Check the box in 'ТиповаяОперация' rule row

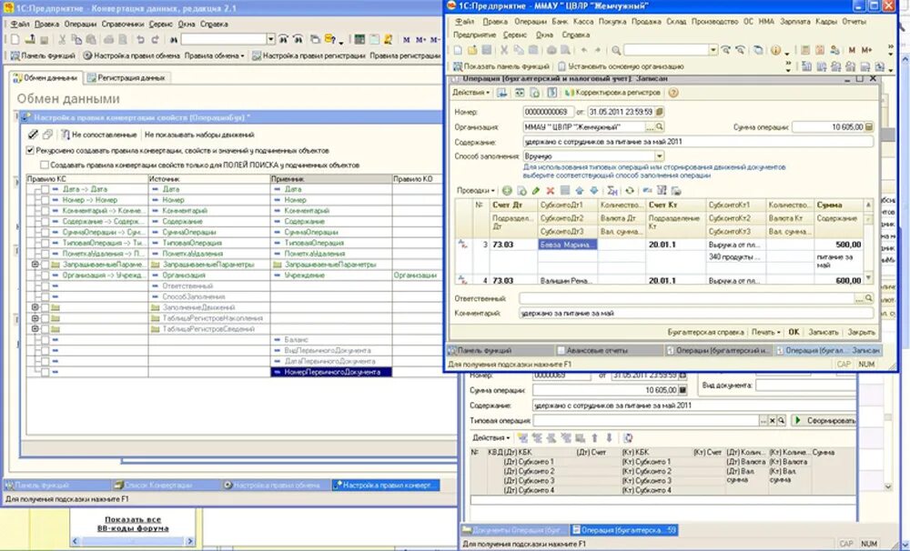[45, 243]
